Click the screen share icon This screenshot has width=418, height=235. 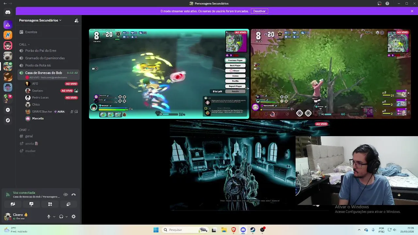point(31,204)
